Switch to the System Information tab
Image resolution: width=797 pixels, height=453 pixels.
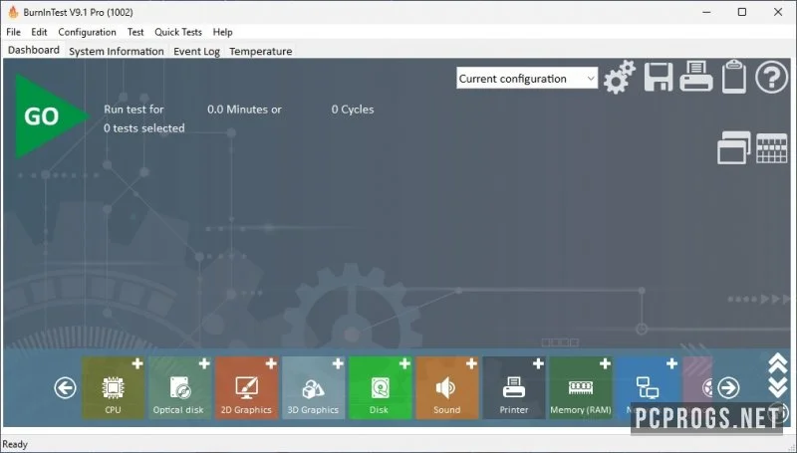click(x=117, y=52)
